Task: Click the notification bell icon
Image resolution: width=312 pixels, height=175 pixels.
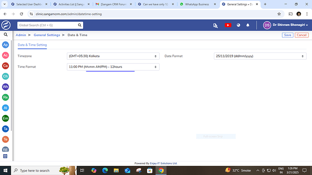Action: click(x=248, y=25)
